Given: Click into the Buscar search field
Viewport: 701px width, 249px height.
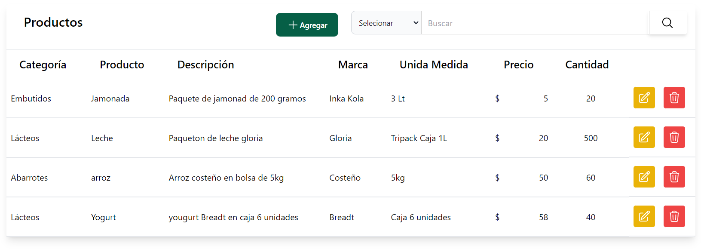Looking at the screenshot, I should (x=535, y=23).
